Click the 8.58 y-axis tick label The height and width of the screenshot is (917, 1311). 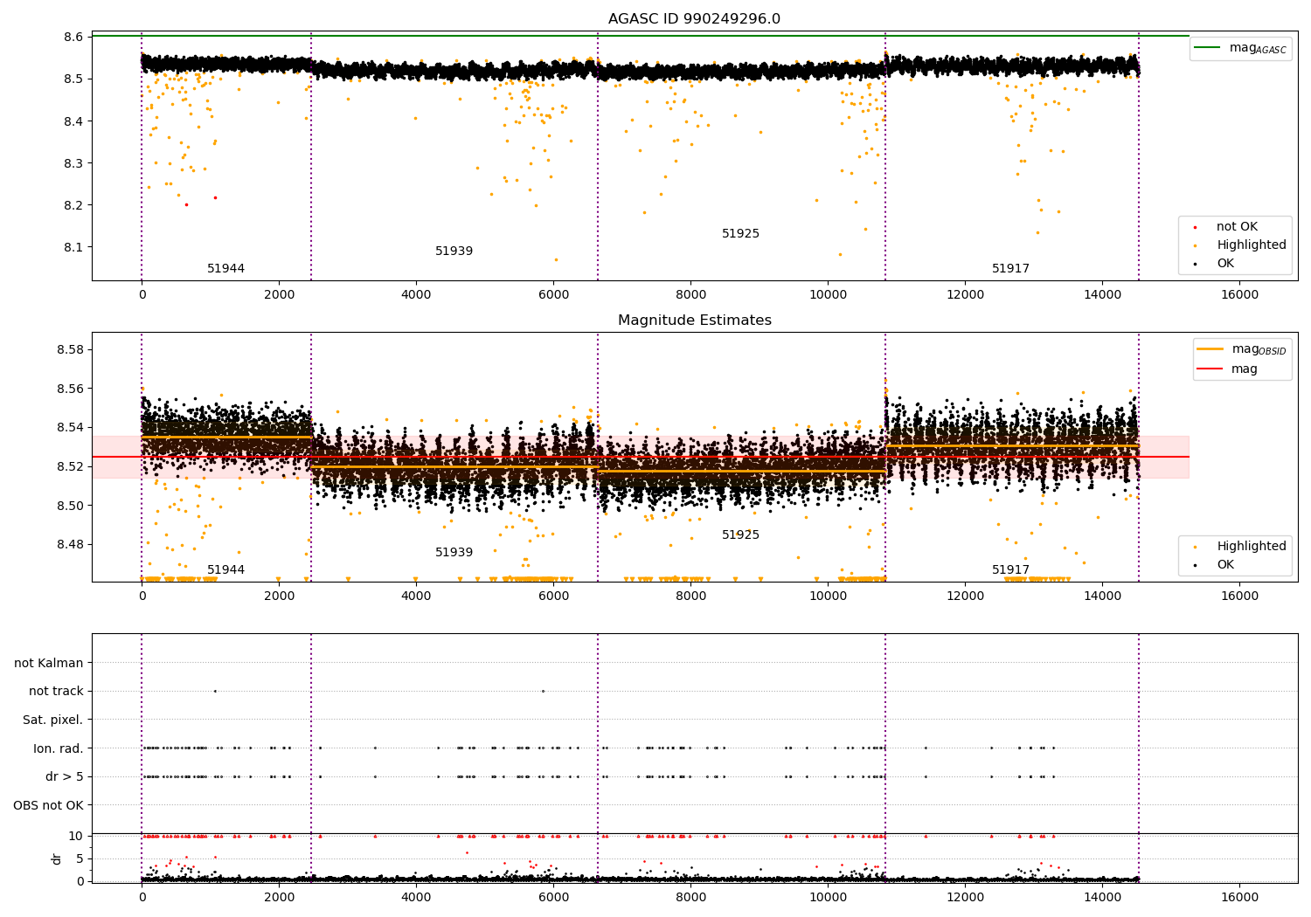(70, 350)
